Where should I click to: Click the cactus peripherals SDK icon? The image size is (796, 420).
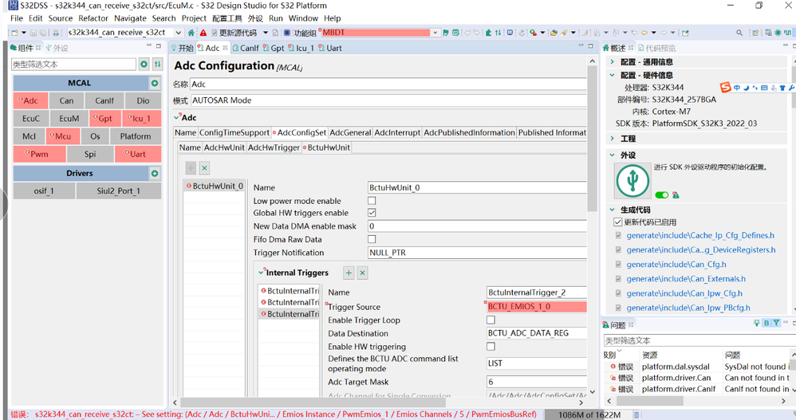coord(632,181)
